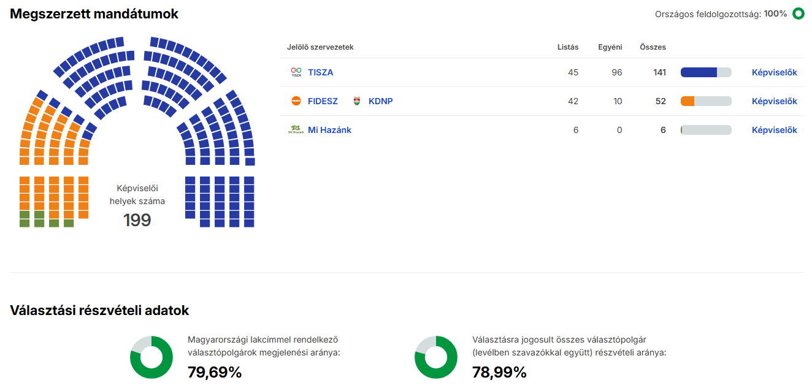Click the orange FIDESZ logo icon

click(296, 101)
